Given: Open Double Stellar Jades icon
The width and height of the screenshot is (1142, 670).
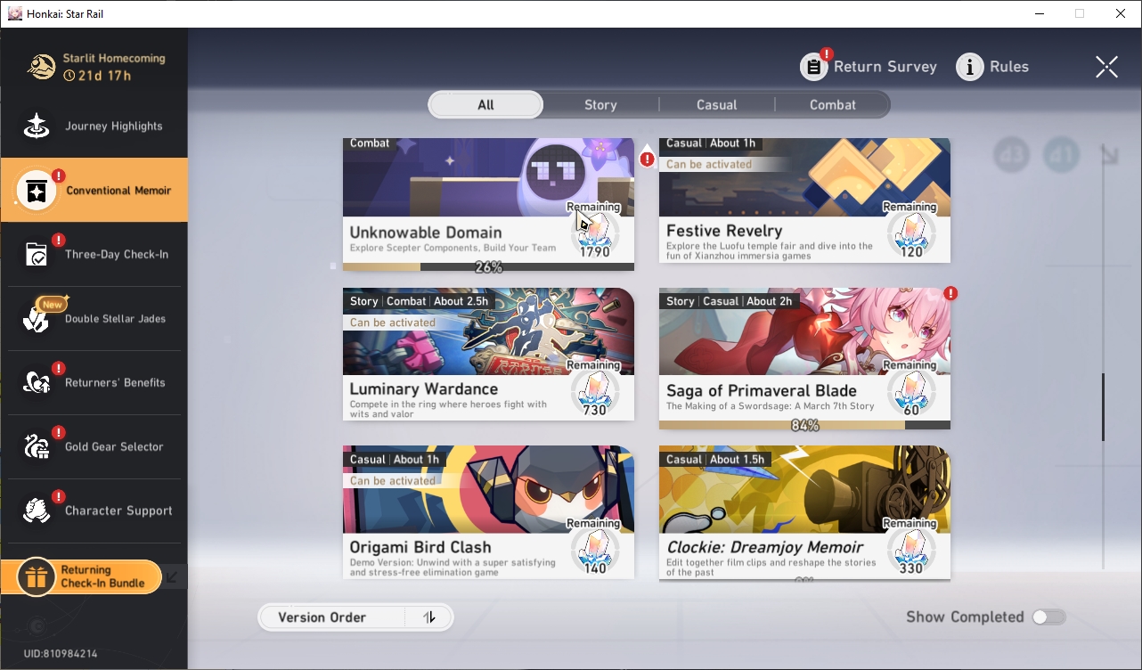Looking at the screenshot, I should click(x=37, y=319).
